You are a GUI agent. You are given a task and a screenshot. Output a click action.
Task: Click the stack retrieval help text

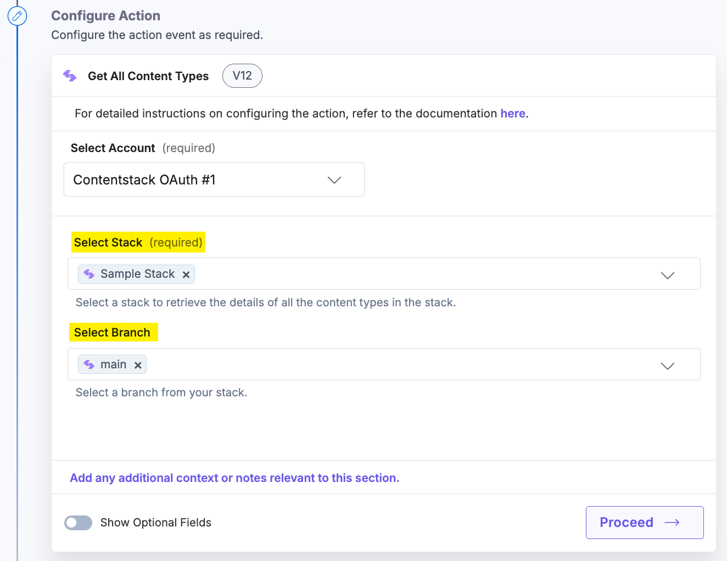(266, 302)
